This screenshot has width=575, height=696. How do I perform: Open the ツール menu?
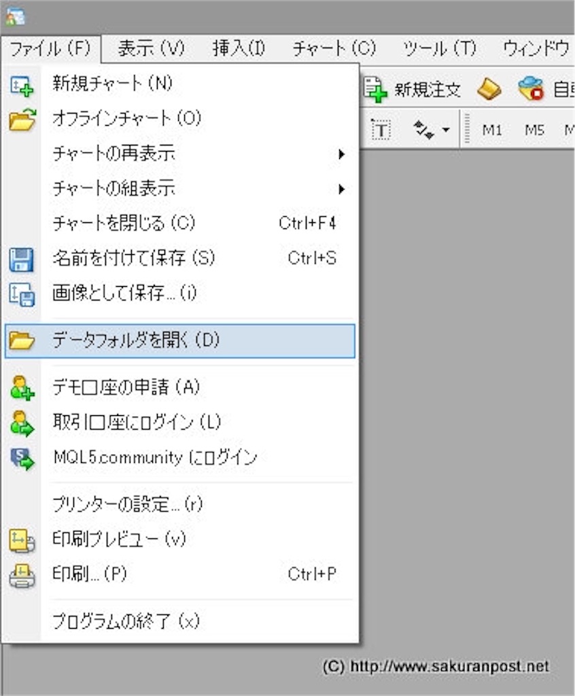tap(438, 48)
